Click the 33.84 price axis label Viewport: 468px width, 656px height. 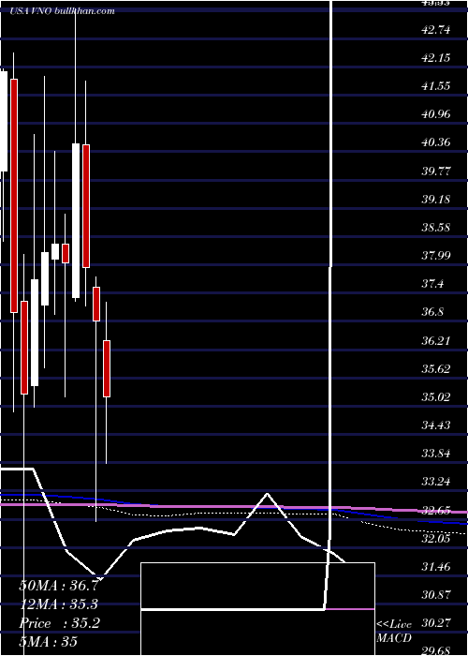click(436, 454)
